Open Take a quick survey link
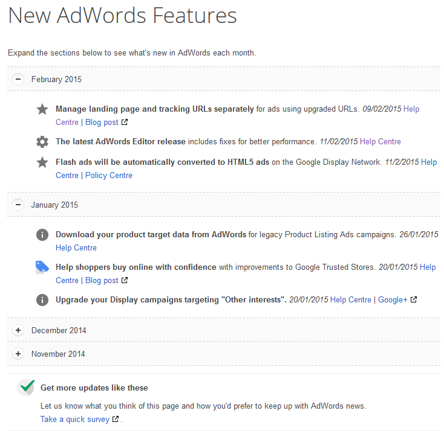The height and width of the screenshot is (431, 444). click(x=75, y=419)
